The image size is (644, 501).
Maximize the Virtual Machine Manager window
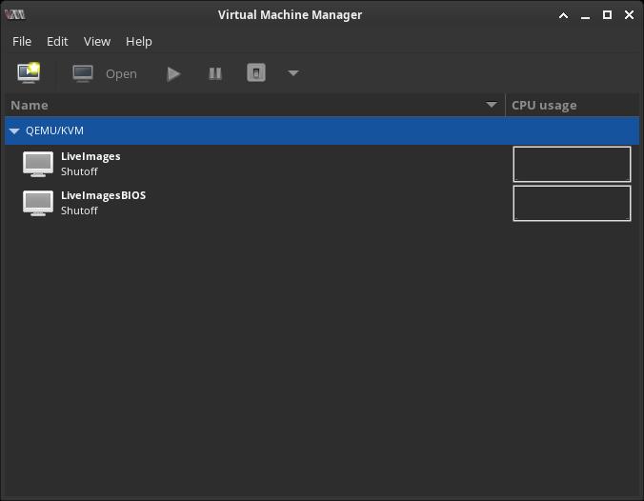[607, 15]
